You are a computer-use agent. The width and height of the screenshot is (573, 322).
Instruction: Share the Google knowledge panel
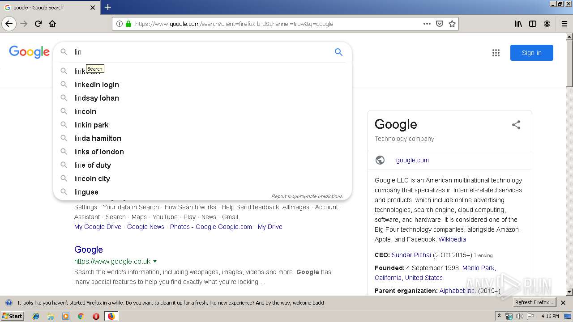point(516,125)
